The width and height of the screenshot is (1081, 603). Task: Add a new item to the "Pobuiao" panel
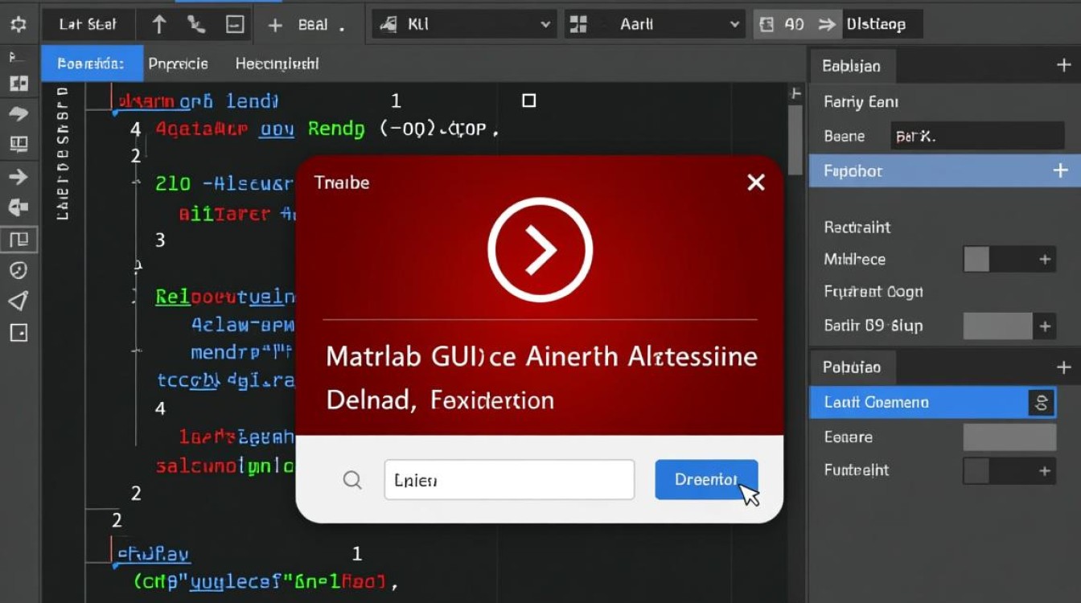point(1063,367)
